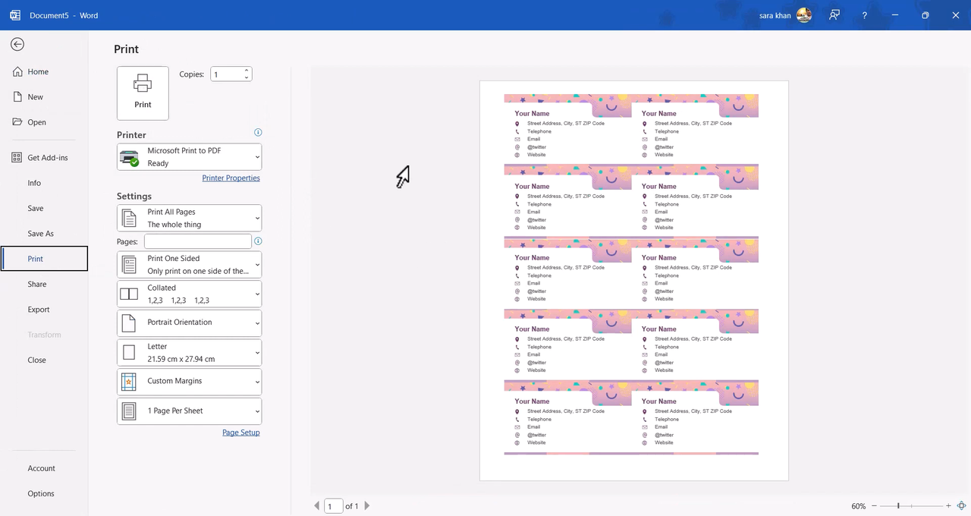Open the Printer Properties link
The width and height of the screenshot is (971, 516).
coord(231,178)
